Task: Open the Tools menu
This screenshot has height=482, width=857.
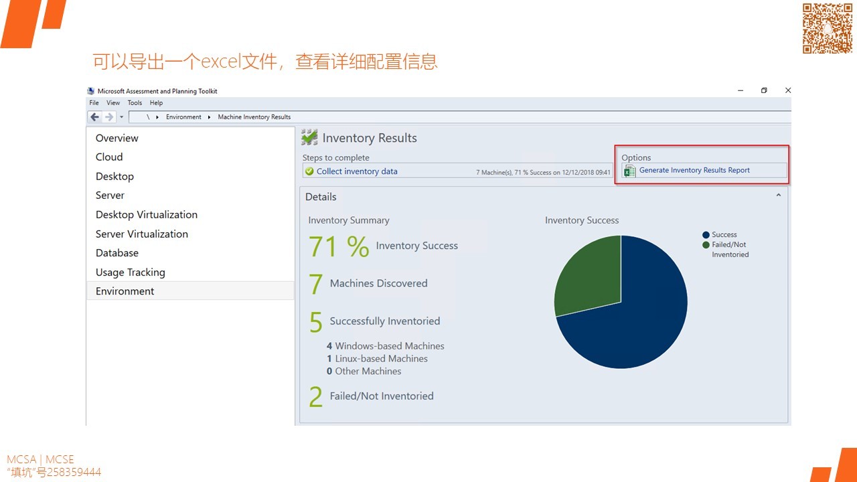Action: coord(135,103)
